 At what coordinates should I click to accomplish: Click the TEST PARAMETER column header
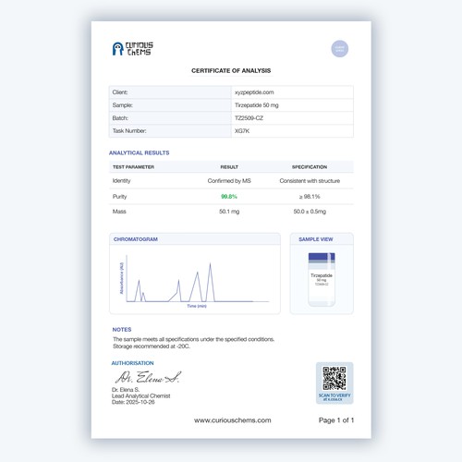pyautogui.click(x=133, y=167)
